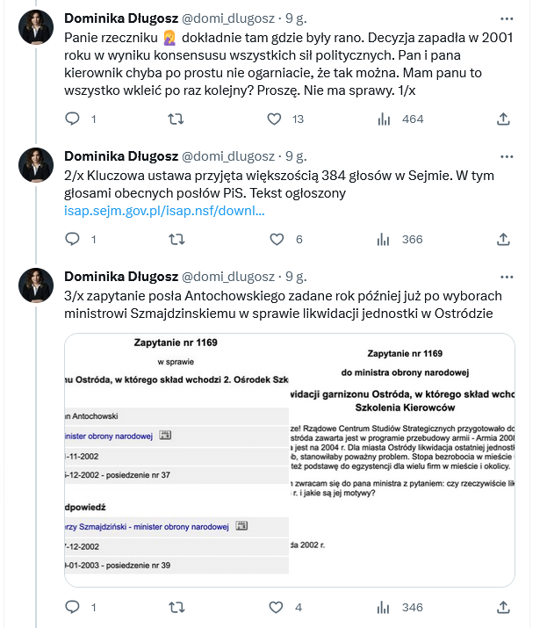Open the Zapytanie nr 1169 attached image
The image size is (547, 628).
(290, 460)
